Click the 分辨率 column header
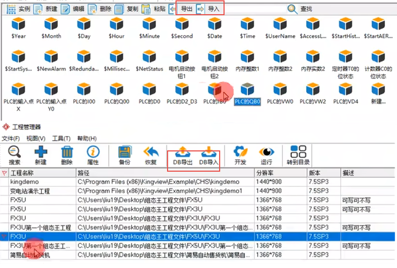Viewport: 397px width, 268px height. click(281, 173)
